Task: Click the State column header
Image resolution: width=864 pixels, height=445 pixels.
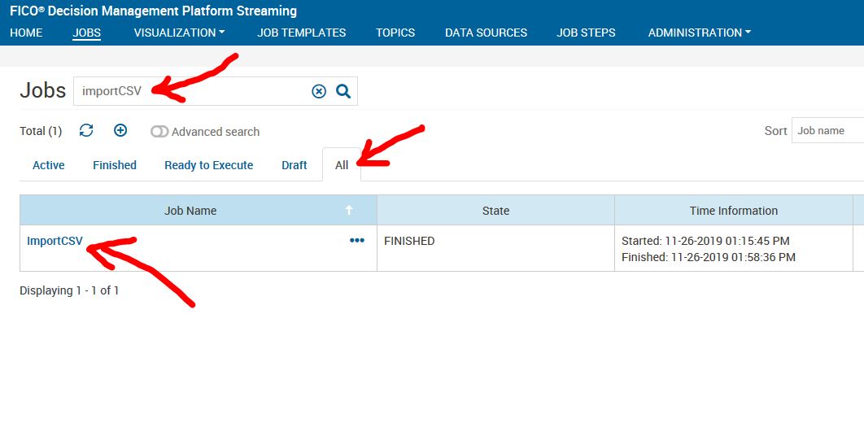Action: point(496,211)
